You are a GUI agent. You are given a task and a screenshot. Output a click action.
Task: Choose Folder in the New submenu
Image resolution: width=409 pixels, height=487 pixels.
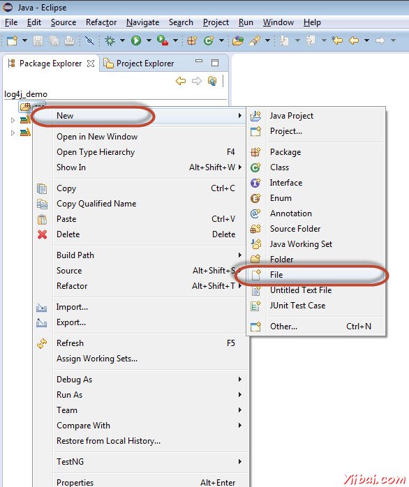click(316, 260)
